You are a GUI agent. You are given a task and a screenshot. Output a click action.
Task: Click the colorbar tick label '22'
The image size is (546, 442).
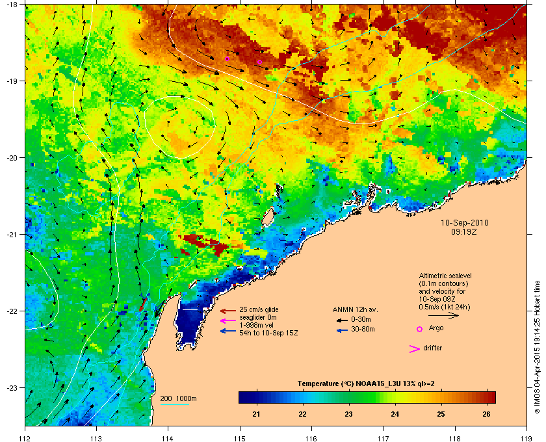click(303, 414)
